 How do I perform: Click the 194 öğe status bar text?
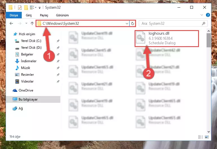(15, 137)
